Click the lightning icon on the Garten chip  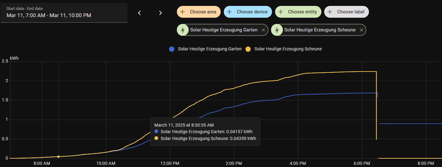coord(183,30)
